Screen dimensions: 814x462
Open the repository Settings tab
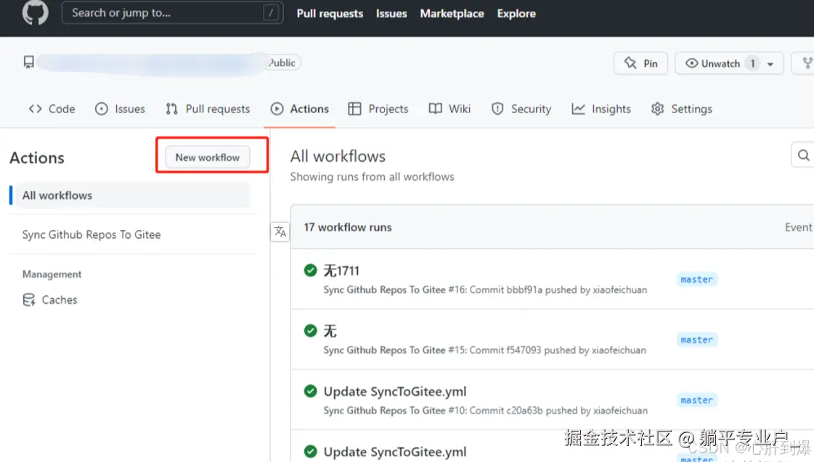682,109
